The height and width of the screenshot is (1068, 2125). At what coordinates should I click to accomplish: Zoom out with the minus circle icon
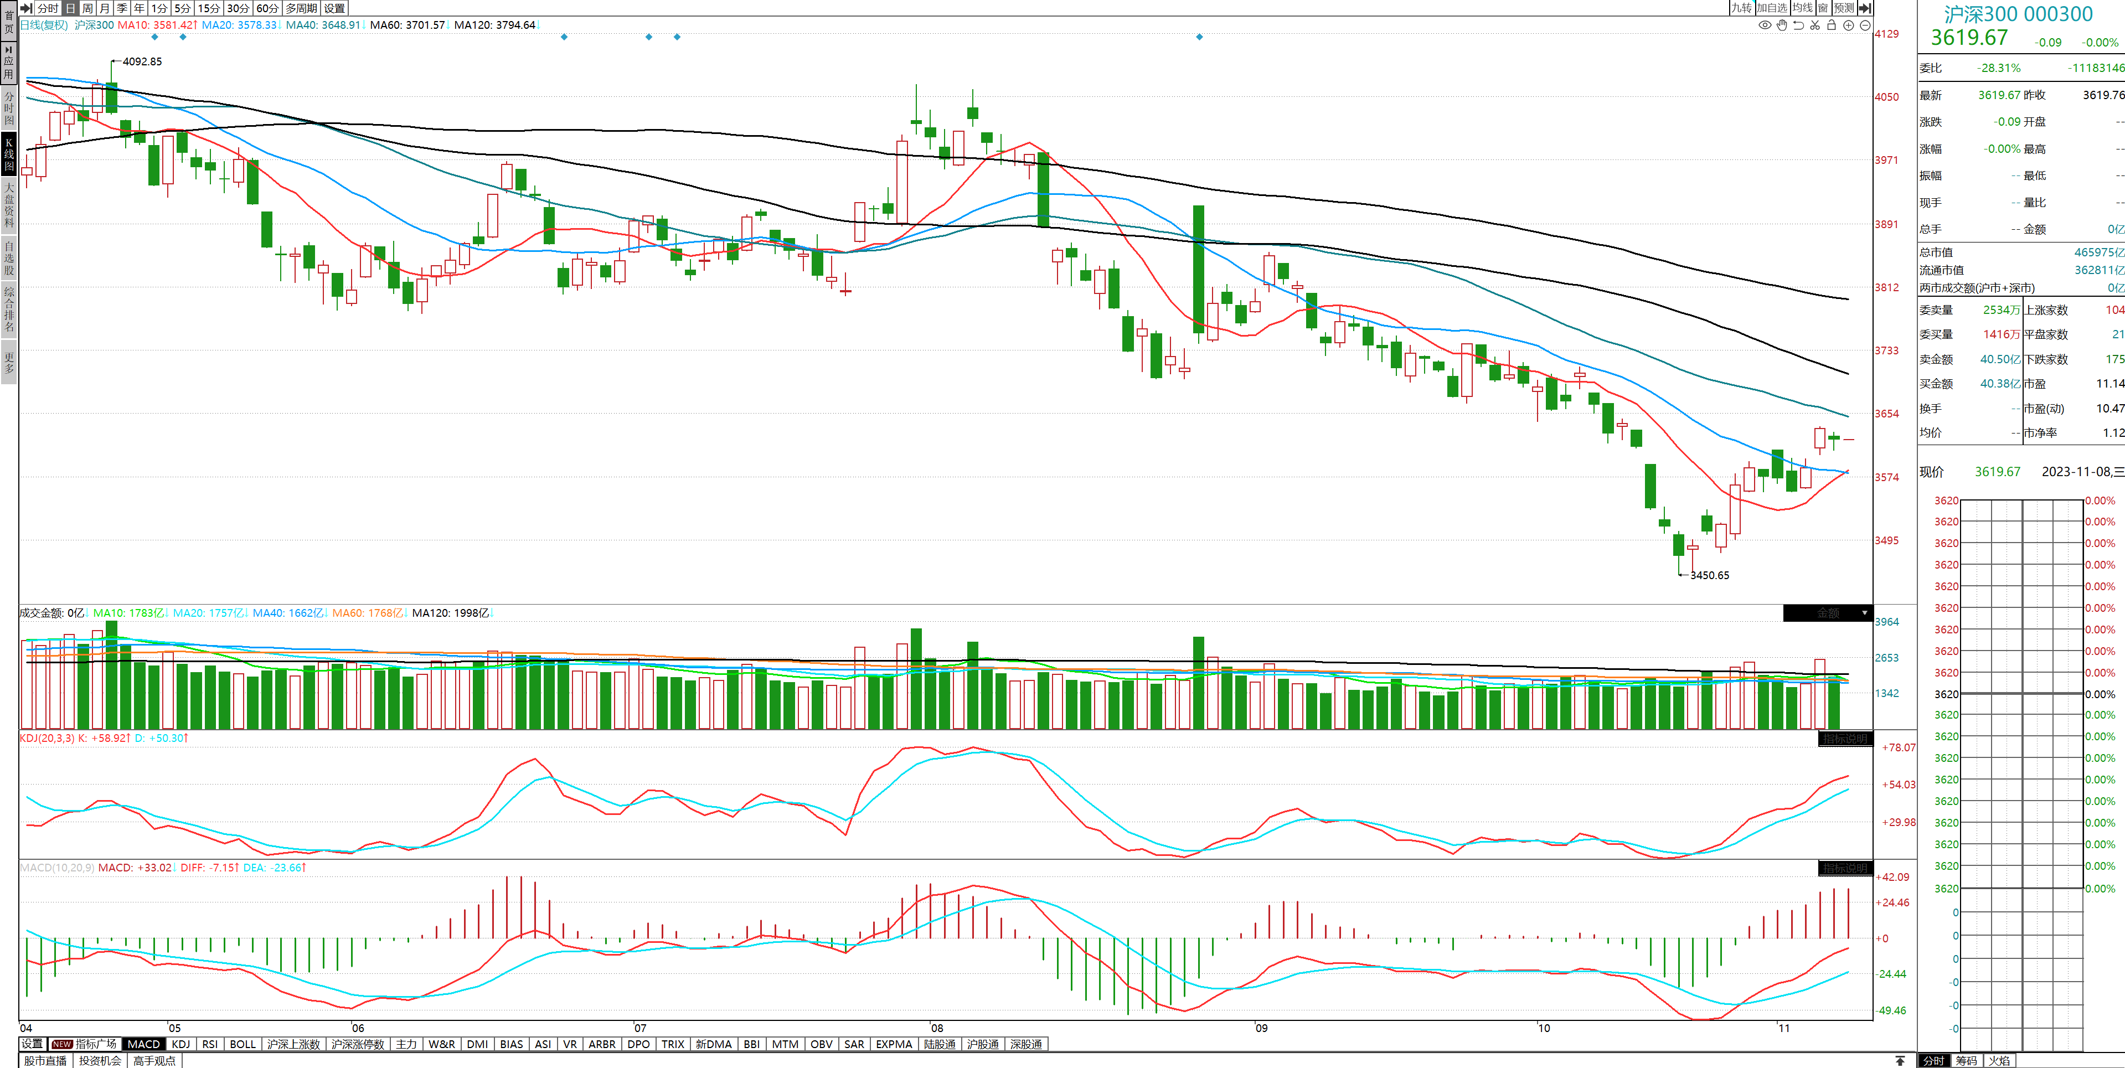(1865, 25)
